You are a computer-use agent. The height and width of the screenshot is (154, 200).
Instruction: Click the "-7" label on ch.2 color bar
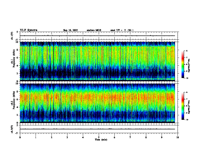click(186, 99)
